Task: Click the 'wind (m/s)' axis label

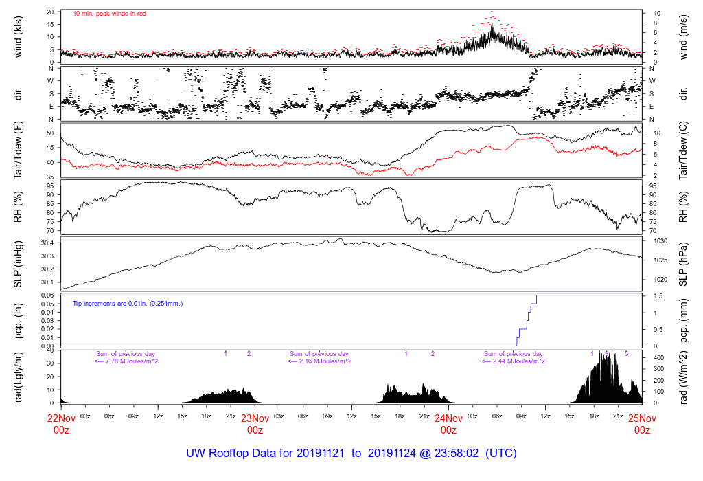Action: [683, 37]
